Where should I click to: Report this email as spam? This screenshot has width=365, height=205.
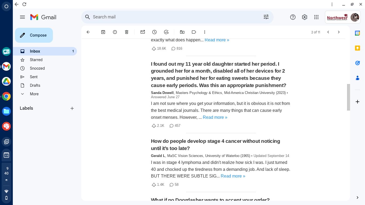115,32
